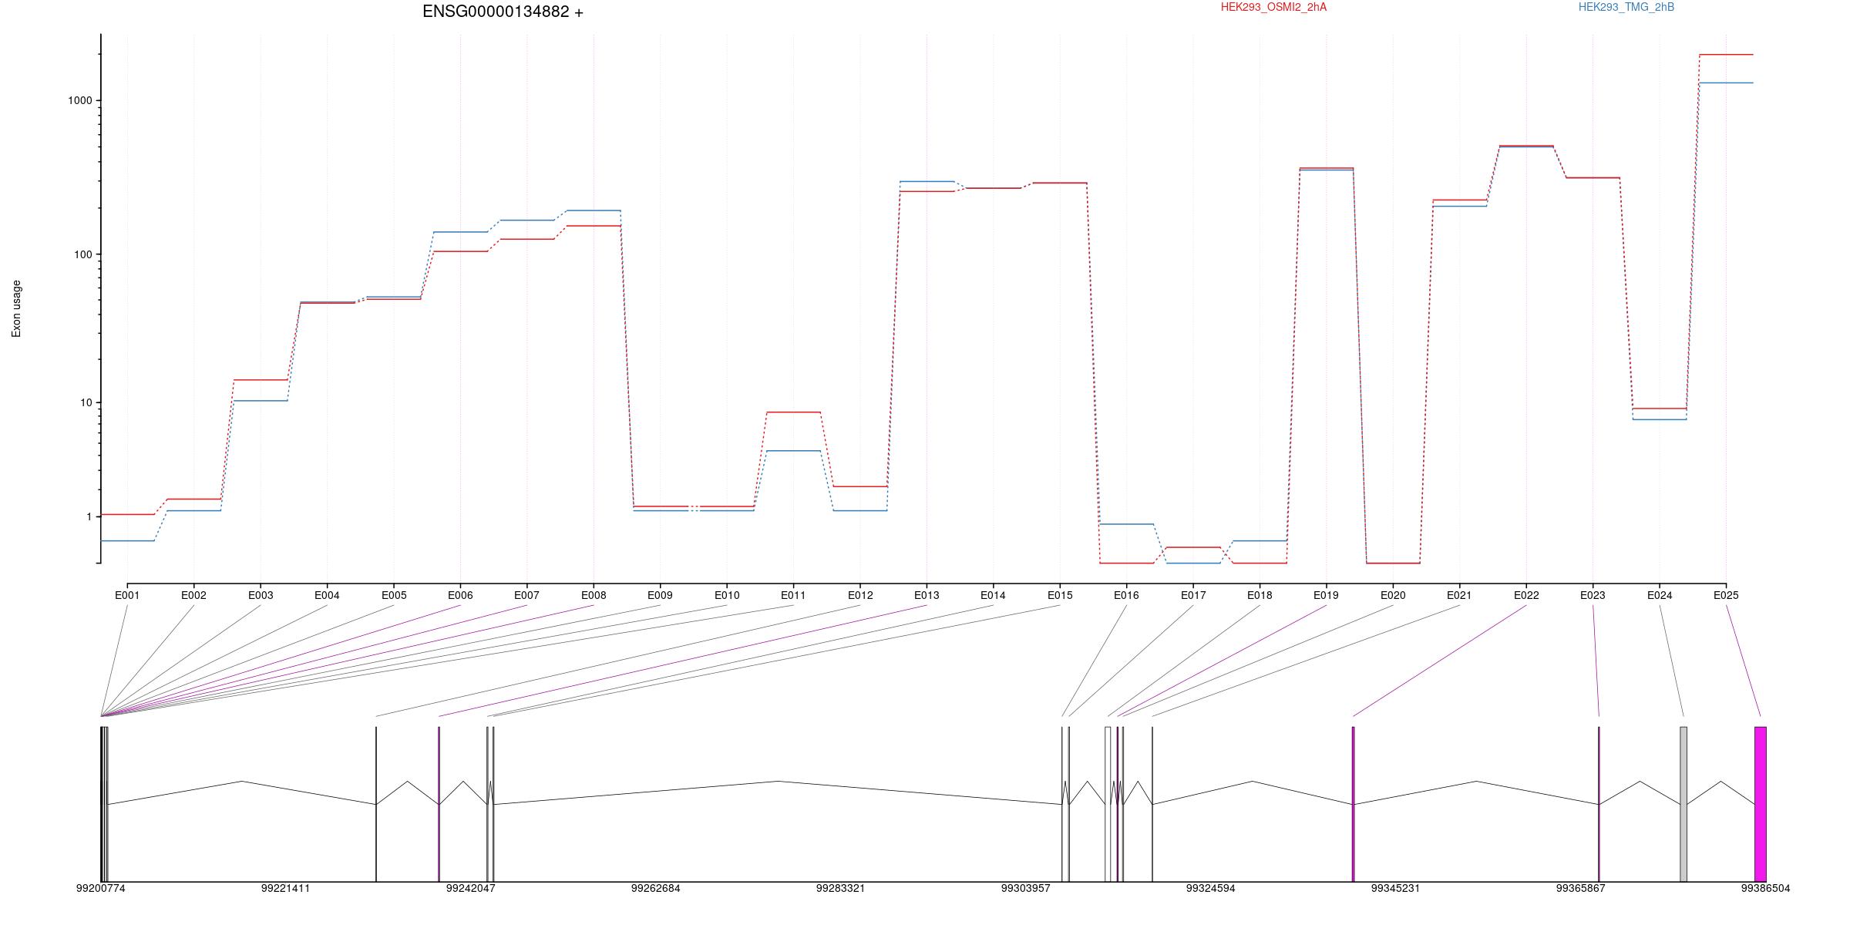
Task: Click the red E003 usage line segment
Action: coord(261,380)
